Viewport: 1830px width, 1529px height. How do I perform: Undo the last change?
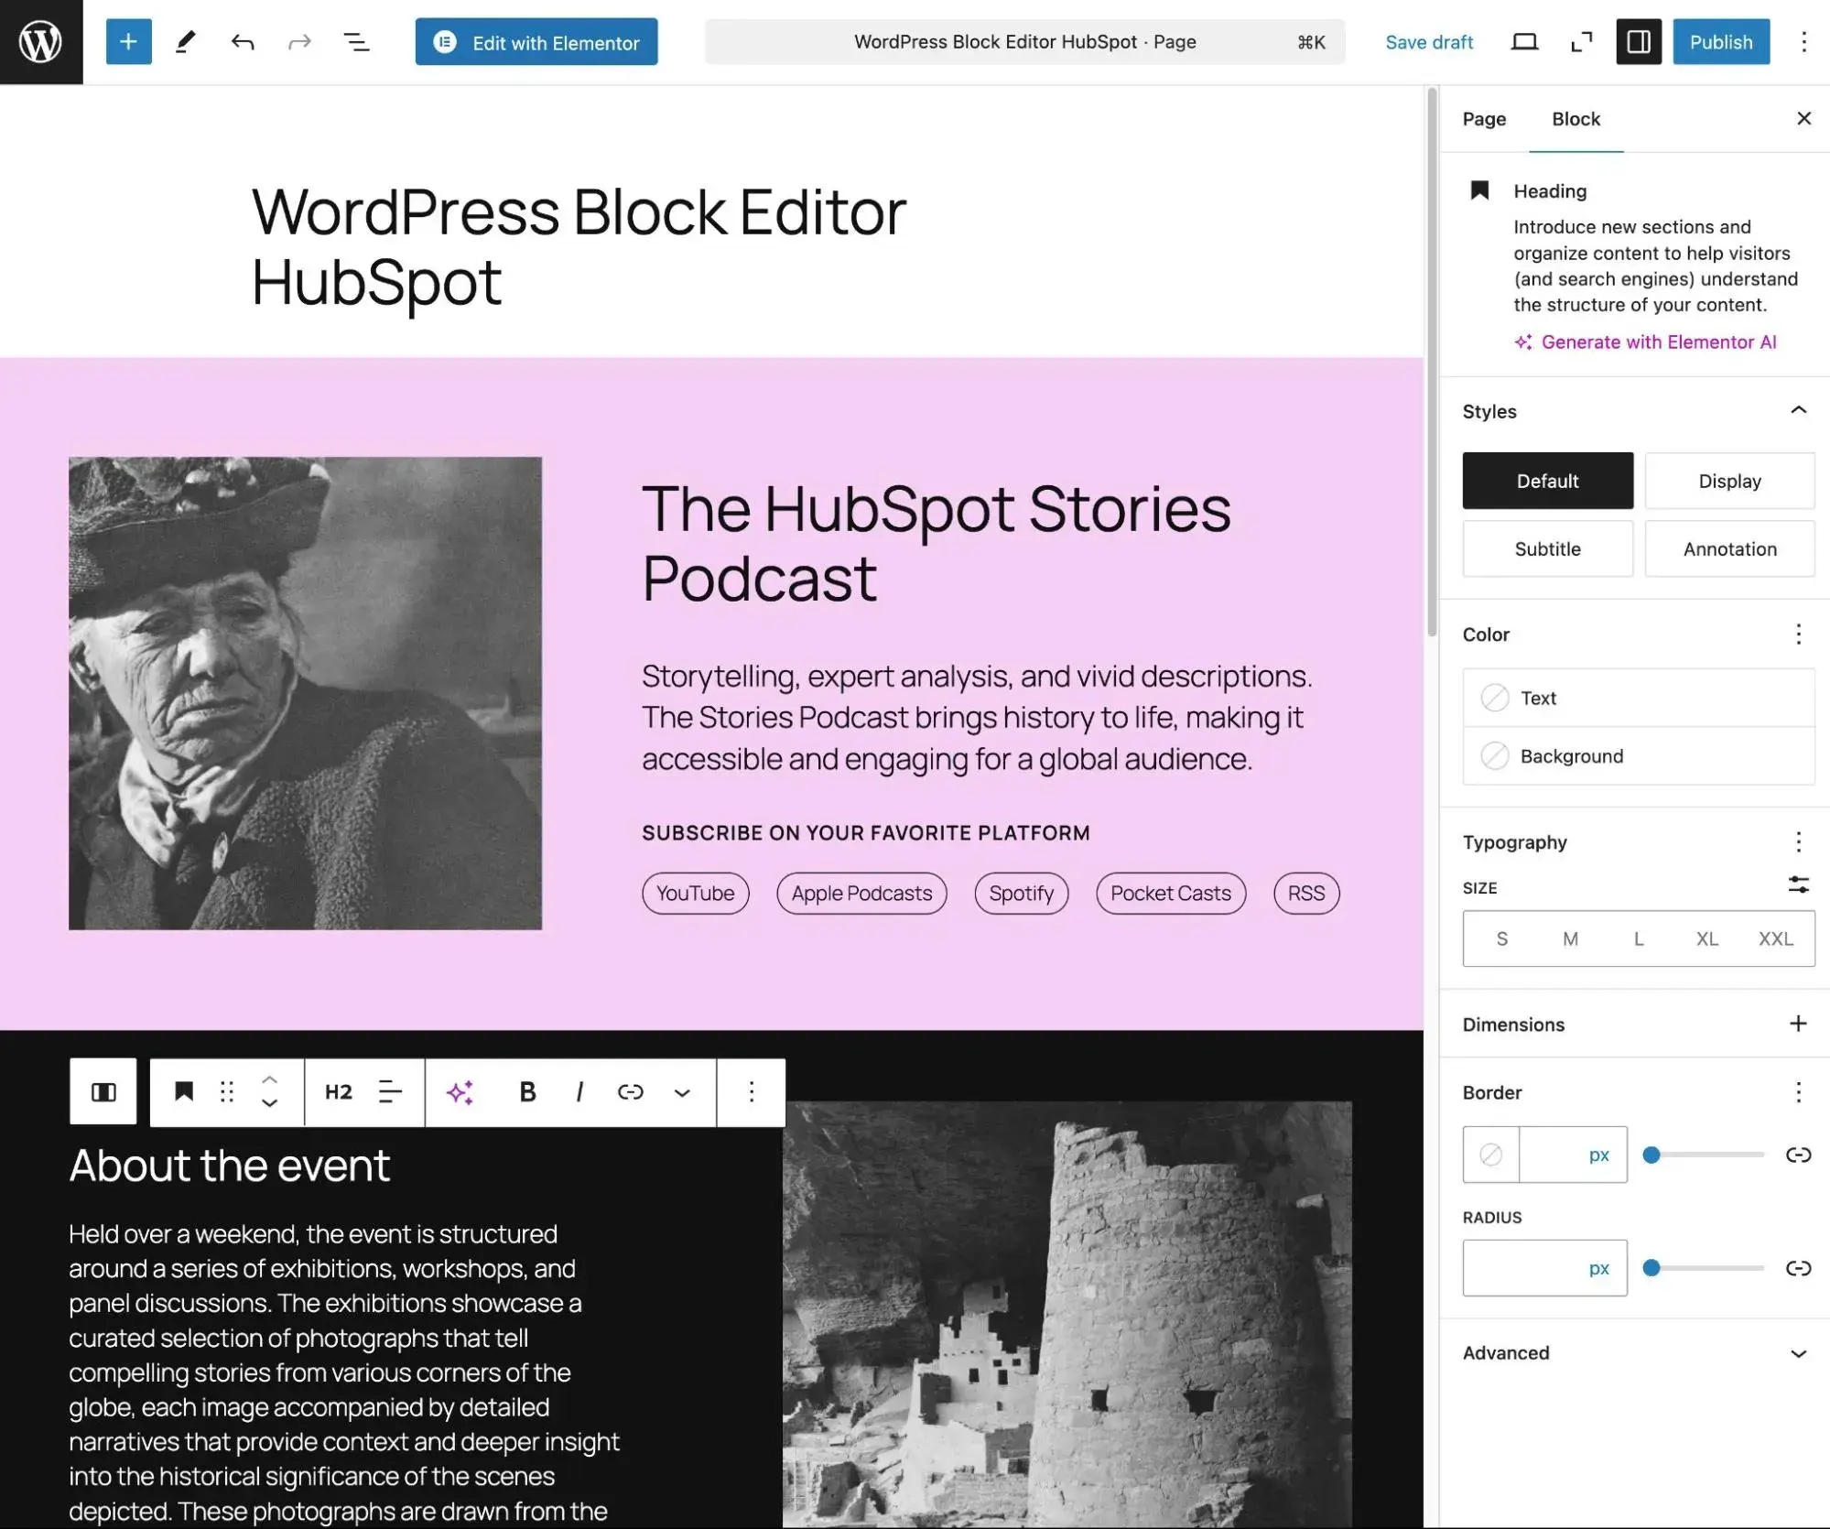243,42
